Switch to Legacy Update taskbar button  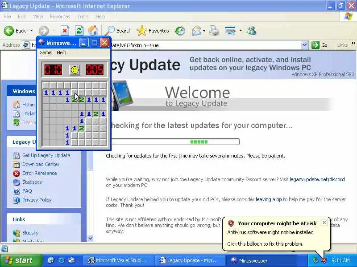[189, 260]
